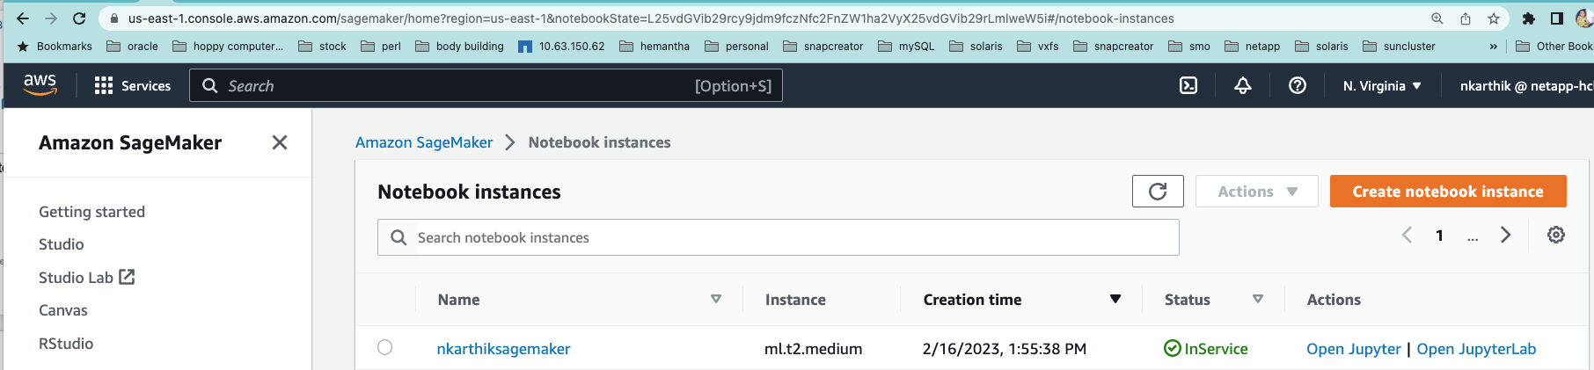Open Studio in the sidebar
This screenshot has width=1594, height=370.
(62, 244)
